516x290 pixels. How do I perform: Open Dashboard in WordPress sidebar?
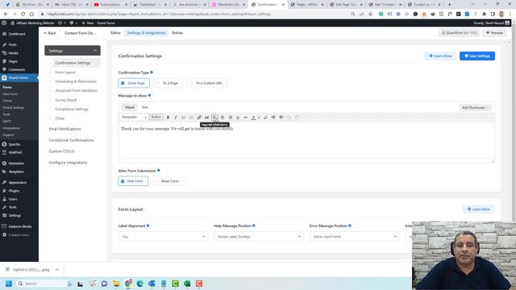[17, 34]
